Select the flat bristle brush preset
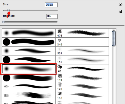Image resolution: width=125 pixels, height=104 pixels. tap(29, 96)
